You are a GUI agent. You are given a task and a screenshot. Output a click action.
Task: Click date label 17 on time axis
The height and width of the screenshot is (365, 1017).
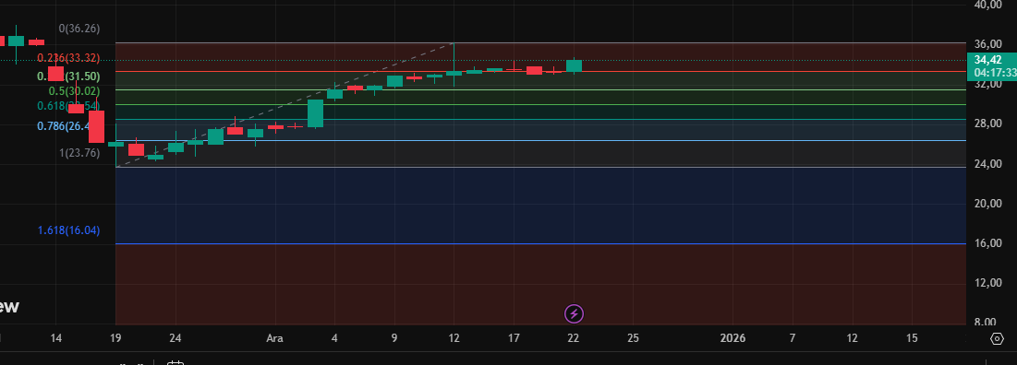click(x=514, y=338)
